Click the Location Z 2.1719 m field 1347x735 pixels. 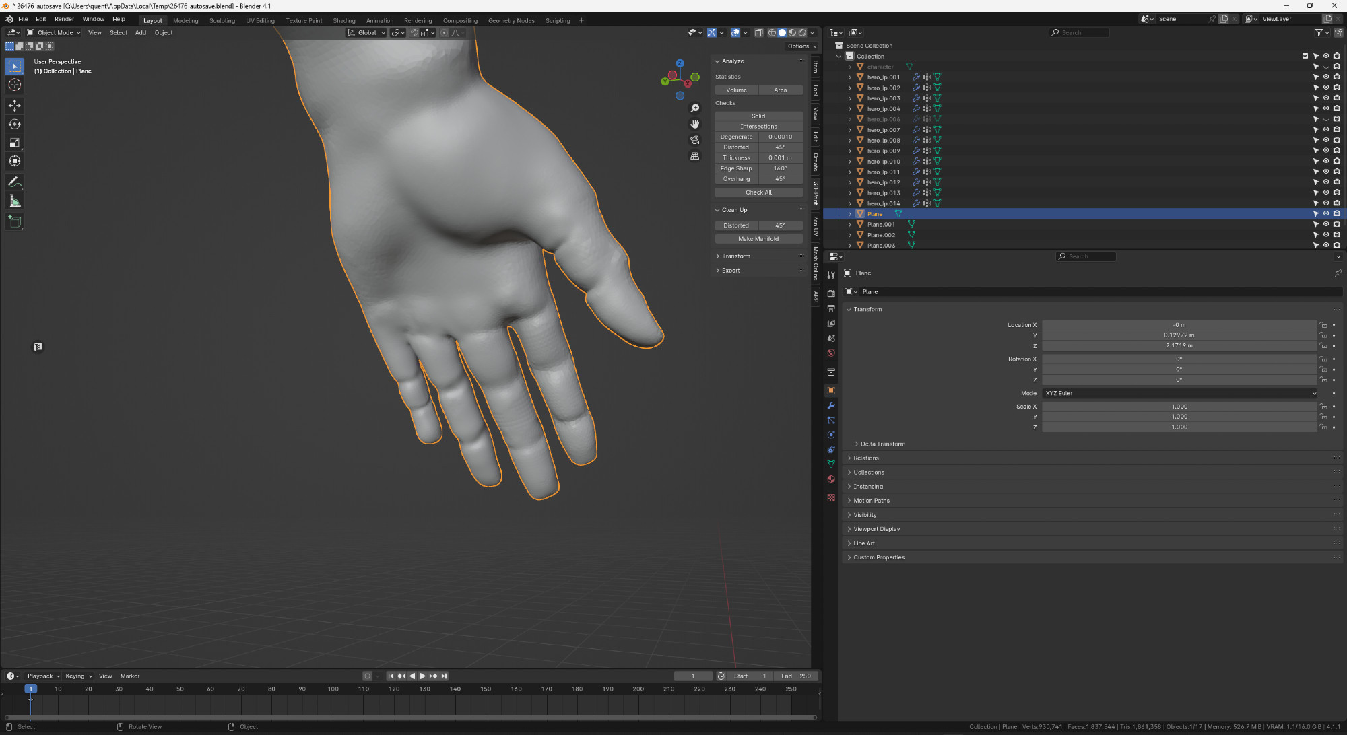pos(1179,345)
